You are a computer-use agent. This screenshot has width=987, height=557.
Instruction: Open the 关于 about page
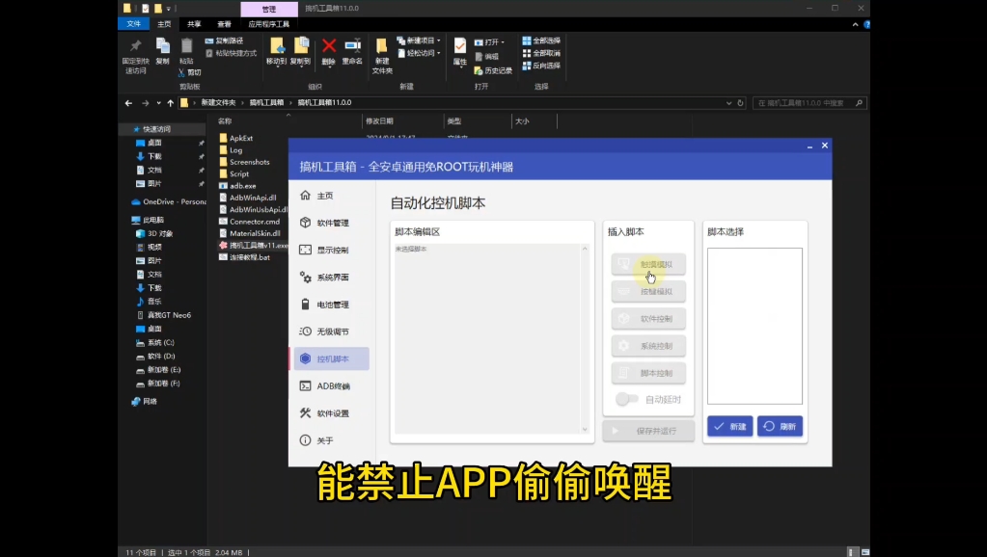(331, 440)
